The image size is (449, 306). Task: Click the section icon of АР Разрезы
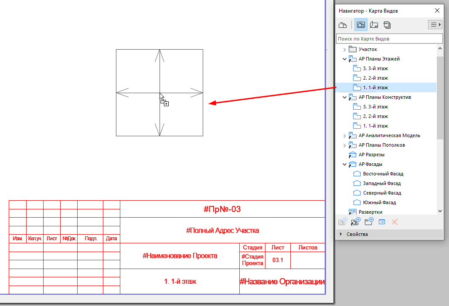click(353, 155)
